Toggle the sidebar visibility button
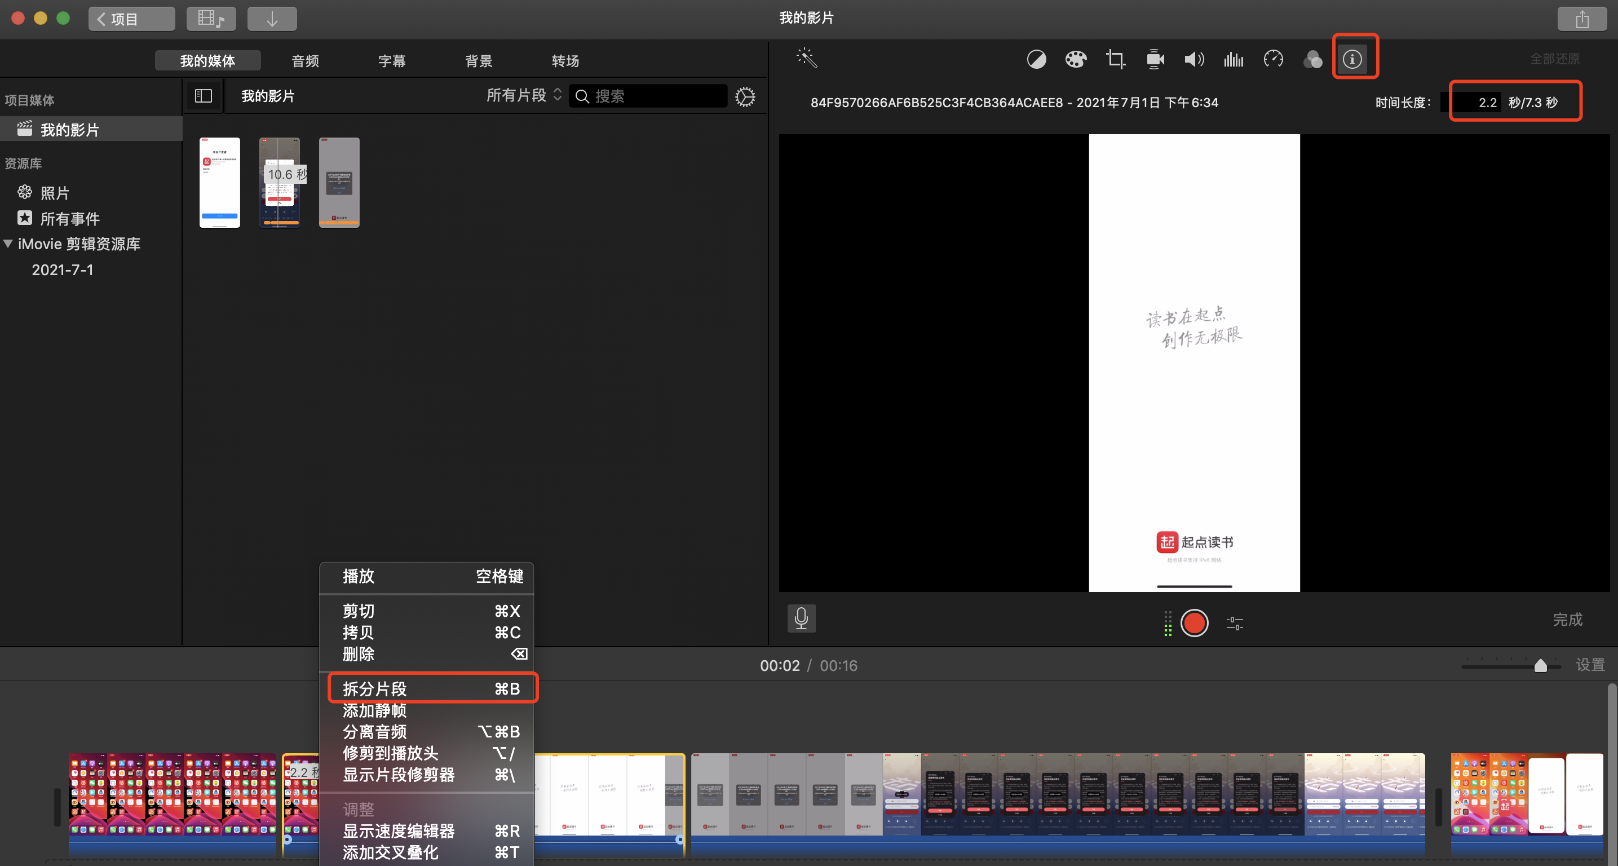This screenshot has height=866, width=1618. point(204,96)
